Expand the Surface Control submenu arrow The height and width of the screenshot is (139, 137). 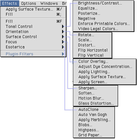(x=63, y=37)
